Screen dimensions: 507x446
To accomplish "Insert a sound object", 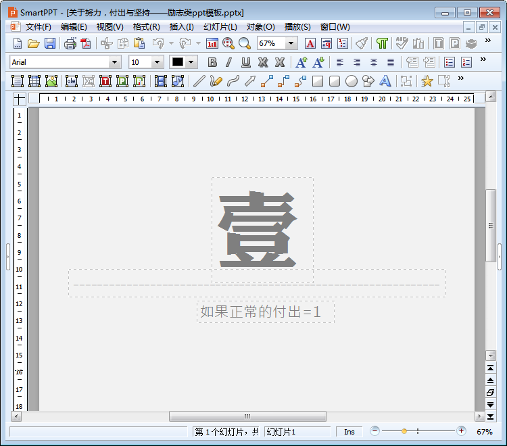I will [178, 81].
